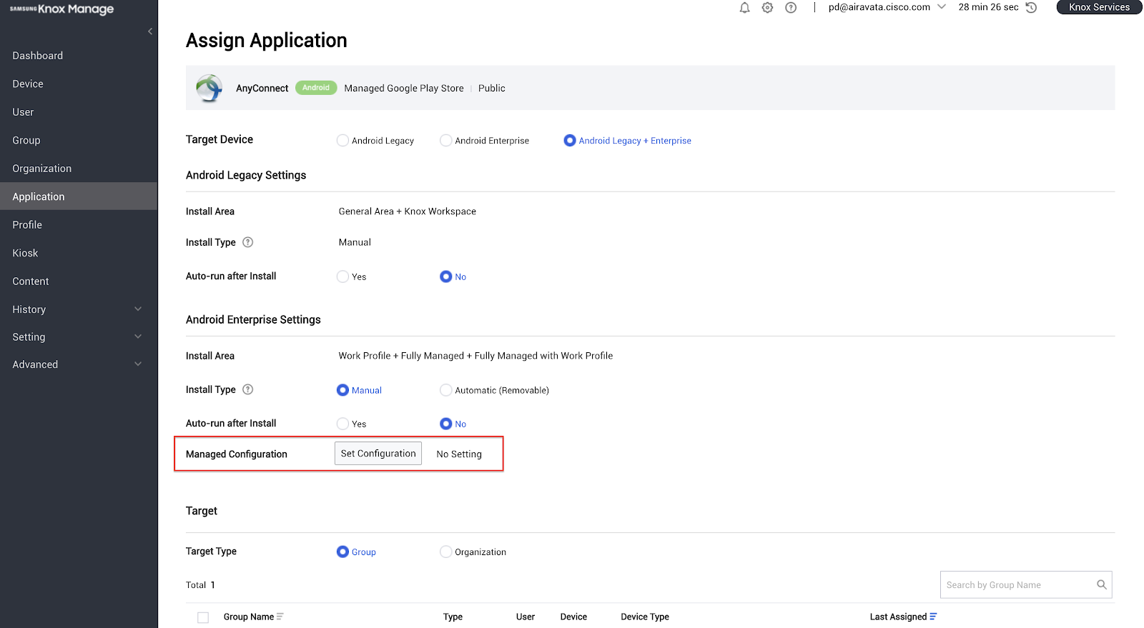Set Enterprise Auto-run after Install to Yes
This screenshot has height=628, width=1144.
[x=342, y=424]
